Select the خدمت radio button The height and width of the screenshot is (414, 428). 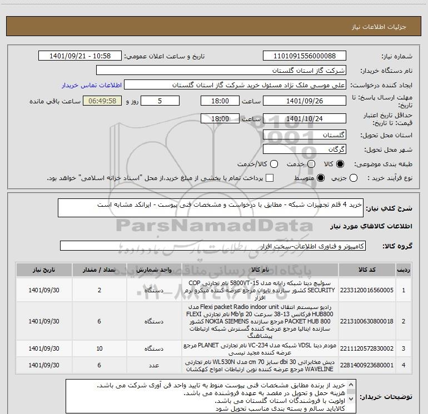click(311, 164)
